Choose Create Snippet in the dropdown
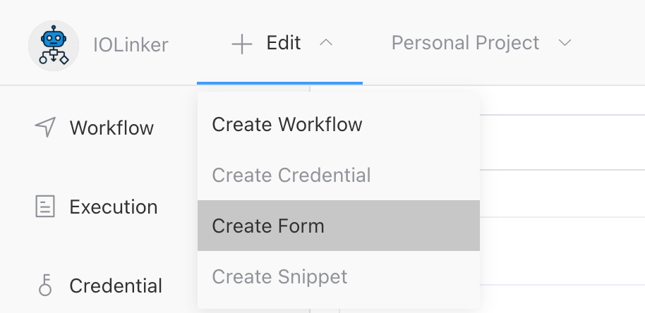 pos(279,276)
